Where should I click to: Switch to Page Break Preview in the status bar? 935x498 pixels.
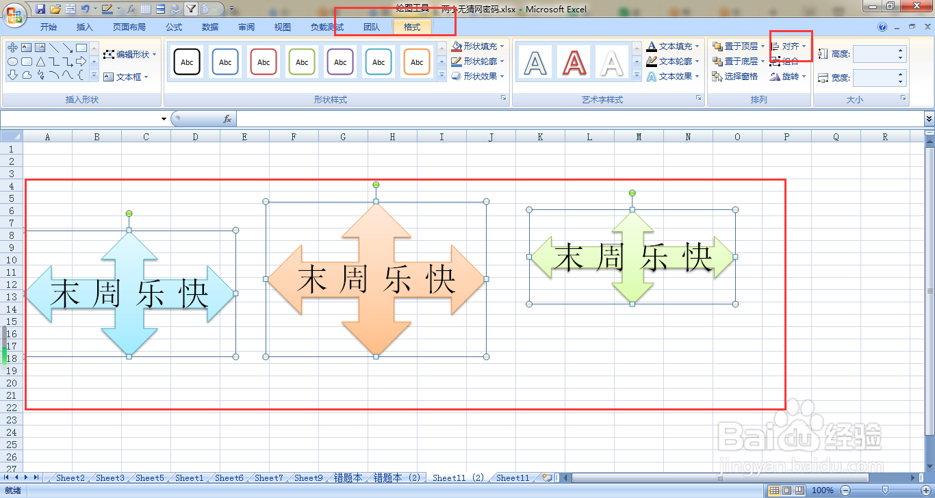coord(799,490)
